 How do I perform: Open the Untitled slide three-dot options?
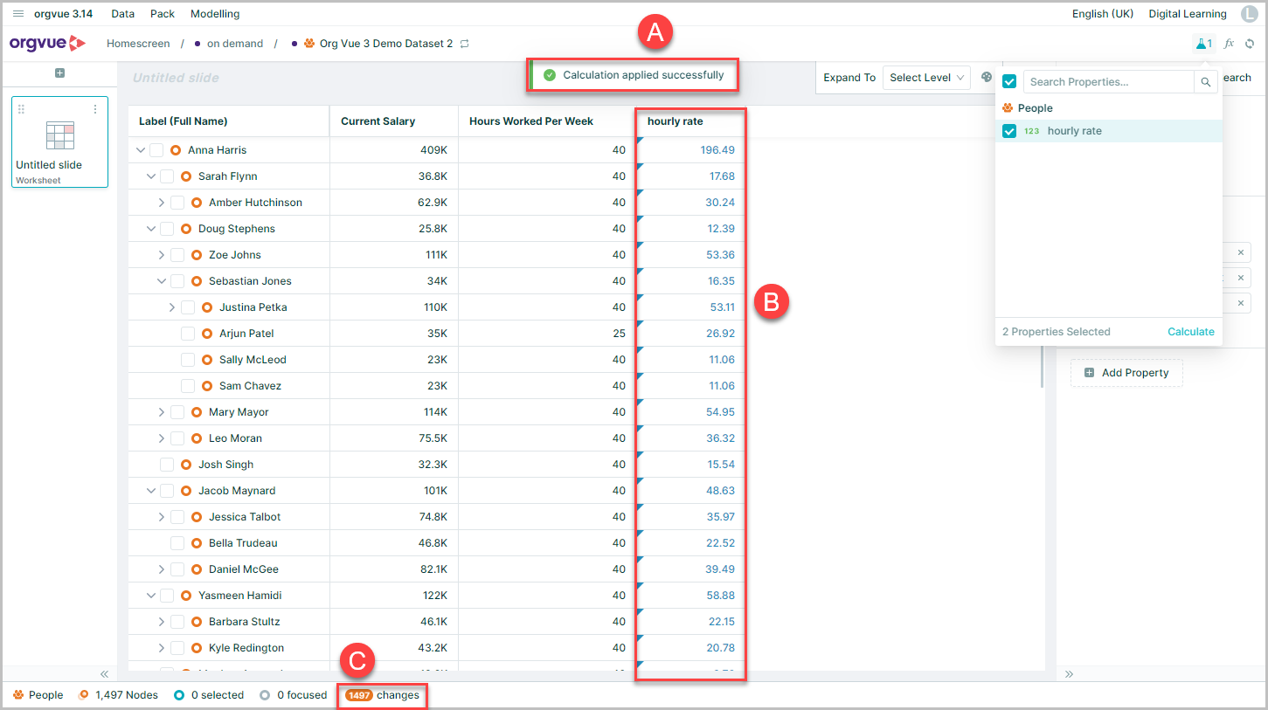pyautogui.click(x=95, y=109)
